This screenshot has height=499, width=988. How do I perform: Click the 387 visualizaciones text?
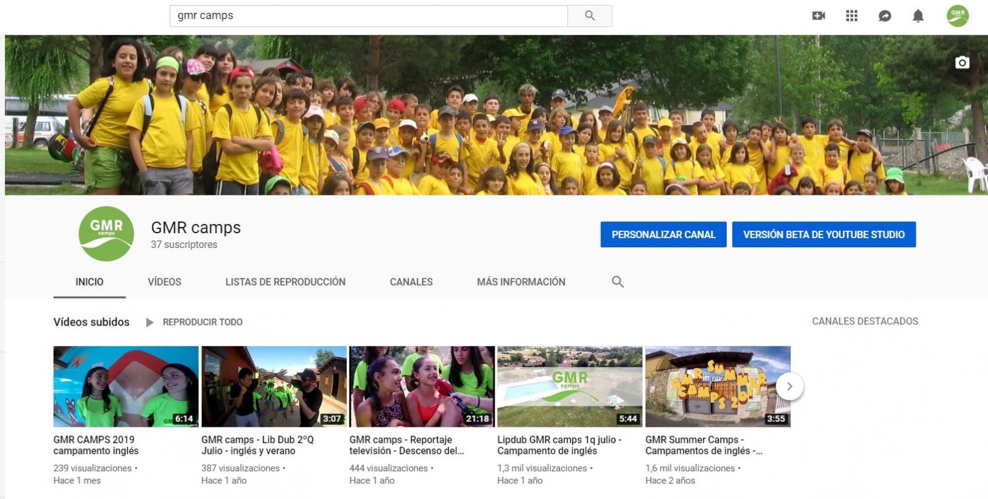[x=240, y=468]
